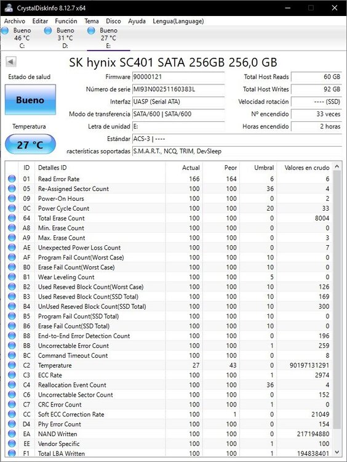
Task: Click the CrystalDiskInfo title bar icon
Action: (x=9, y=8)
